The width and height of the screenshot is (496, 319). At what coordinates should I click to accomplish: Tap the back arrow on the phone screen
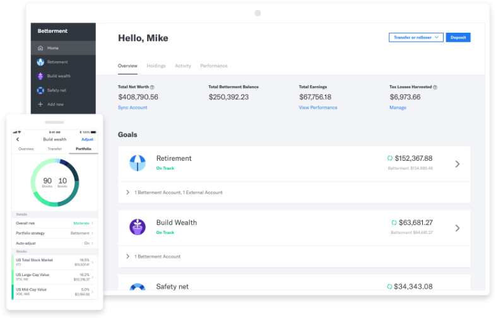point(18,139)
